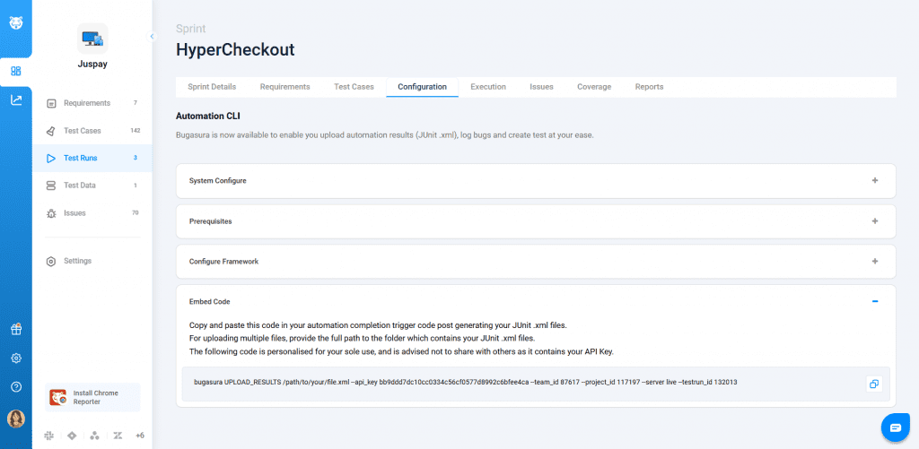This screenshot has height=449, width=919.
Task: Click the Configure Framework heading text
Action: [x=223, y=261]
